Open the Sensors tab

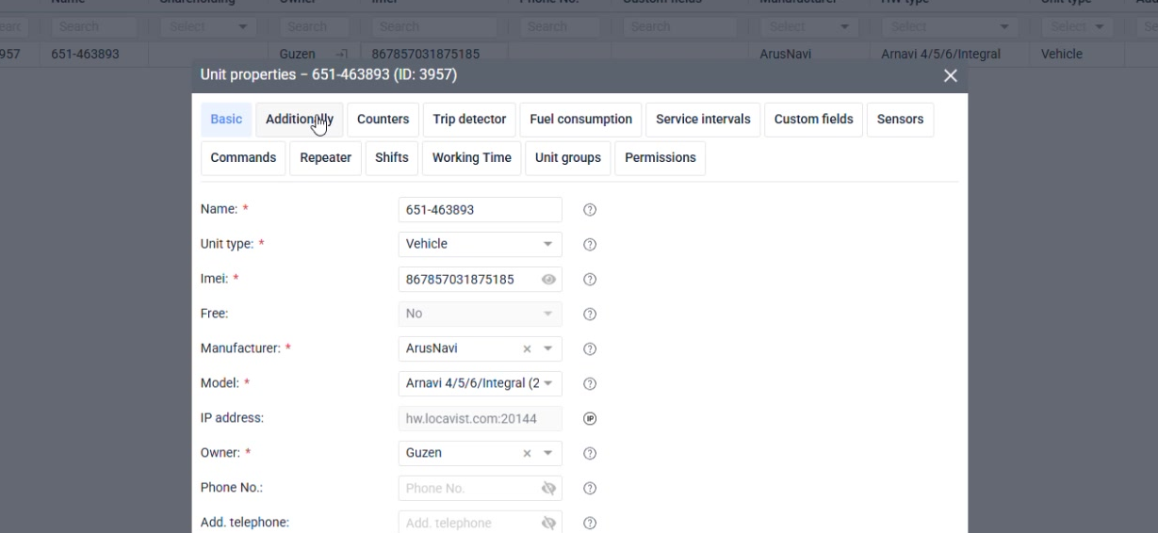click(900, 120)
